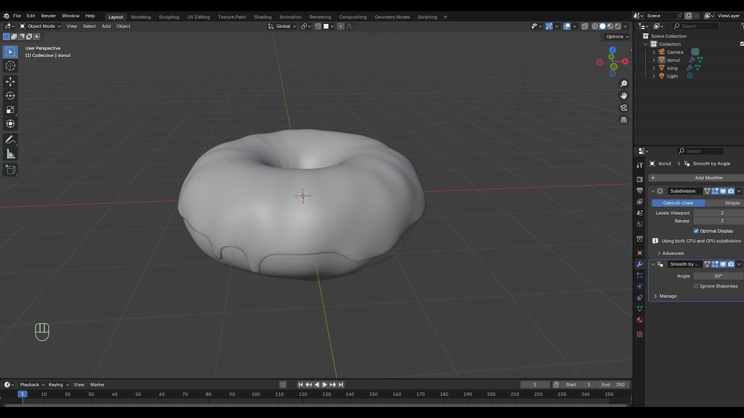Switch viewport to rendered shading
The height and width of the screenshot is (418, 744).
coord(618,26)
